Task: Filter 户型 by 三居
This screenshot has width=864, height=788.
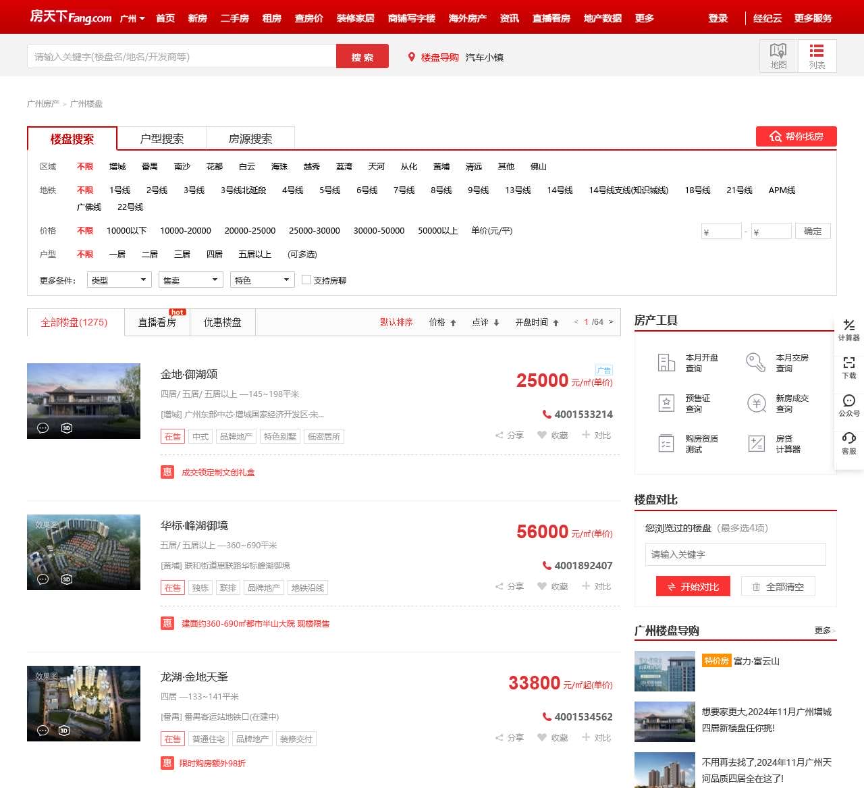Action: pyautogui.click(x=182, y=255)
